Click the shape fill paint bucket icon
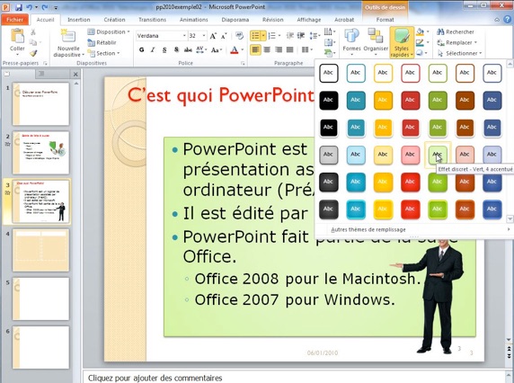This screenshot has height=383, width=514. (420, 31)
